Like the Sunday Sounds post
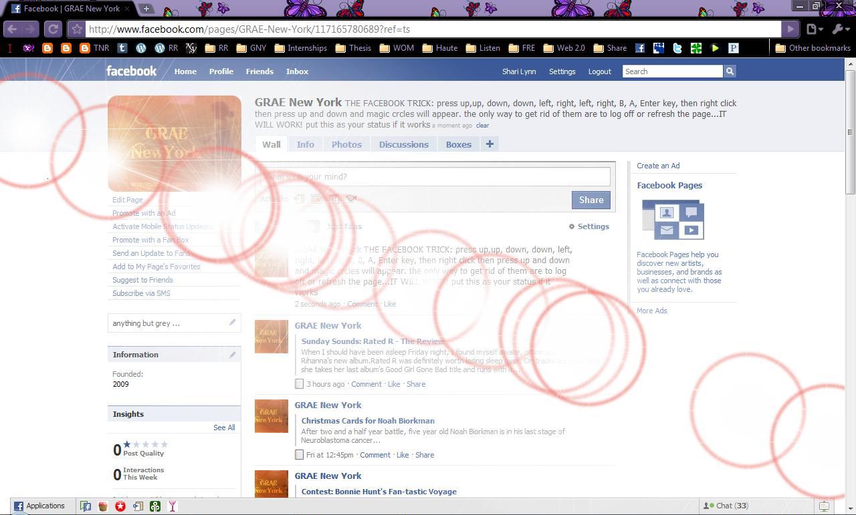This screenshot has height=515, width=856. point(394,384)
